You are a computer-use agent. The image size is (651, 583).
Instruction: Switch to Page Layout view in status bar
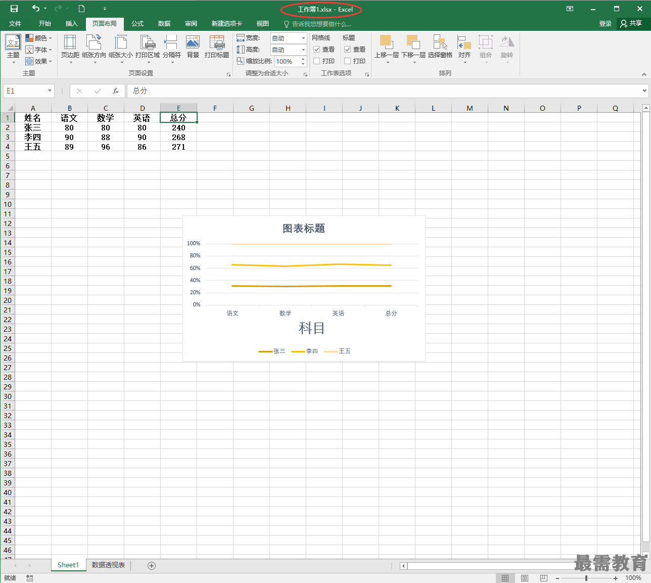point(525,578)
